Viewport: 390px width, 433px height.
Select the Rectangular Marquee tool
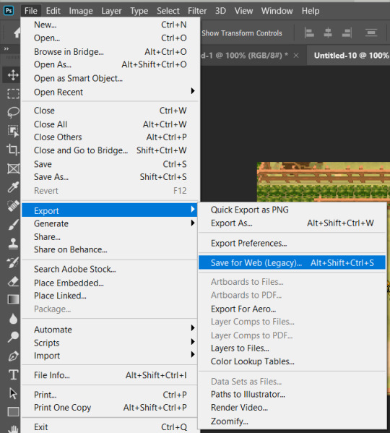tap(13, 94)
